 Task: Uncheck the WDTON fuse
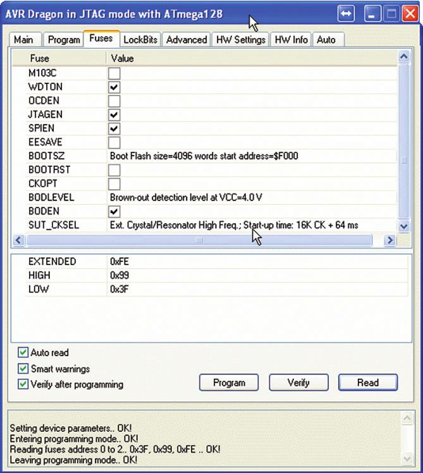[114, 87]
